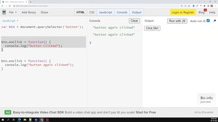The height and width of the screenshot is (122, 218).
Task: Click the browser address bar
Action: 96,6
